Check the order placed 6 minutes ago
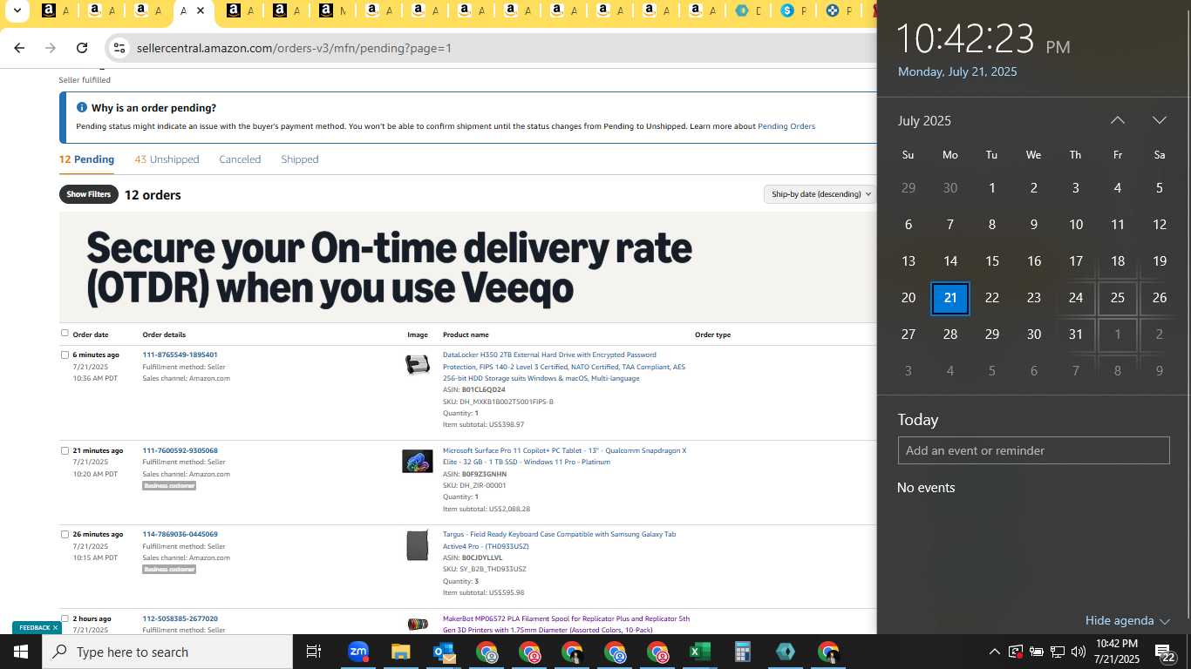This screenshot has width=1191, height=669. pyautogui.click(x=65, y=355)
